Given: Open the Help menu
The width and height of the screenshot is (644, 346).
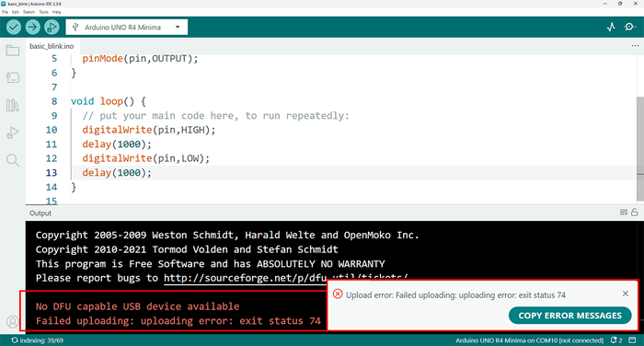Looking at the screenshot, I should pyautogui.click(x=57, y=12).
